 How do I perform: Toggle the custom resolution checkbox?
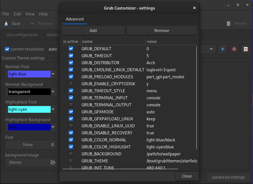[x=7, y=49]
